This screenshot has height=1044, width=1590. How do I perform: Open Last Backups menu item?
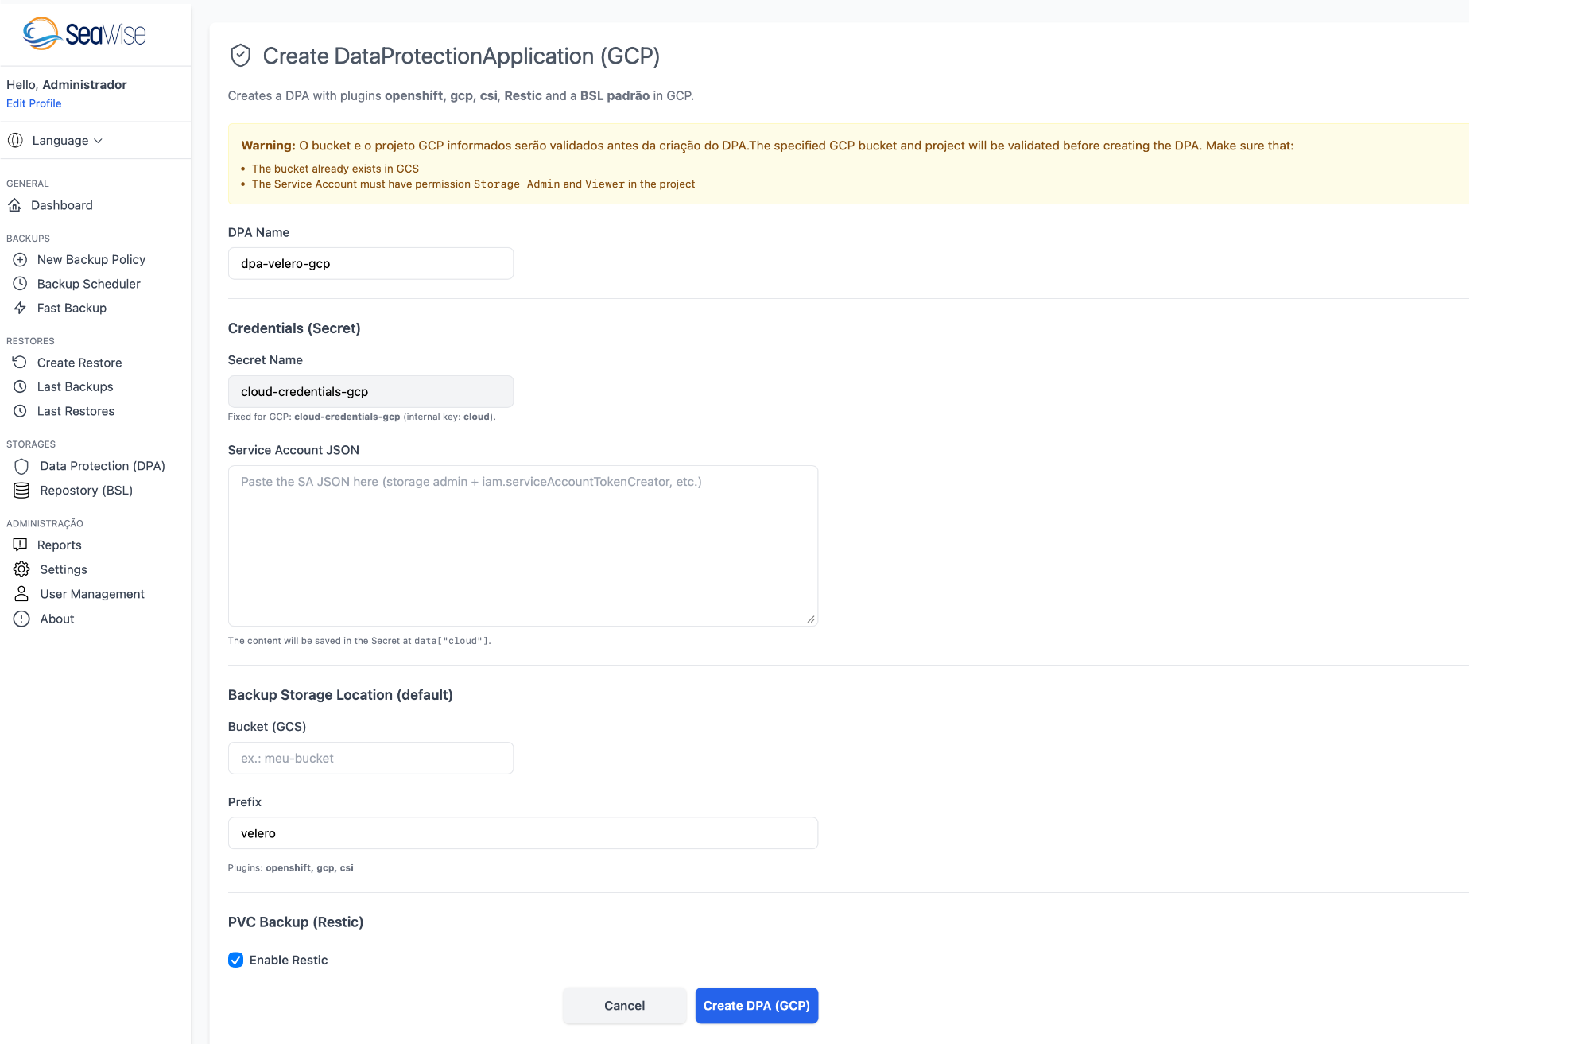[75, 387]
